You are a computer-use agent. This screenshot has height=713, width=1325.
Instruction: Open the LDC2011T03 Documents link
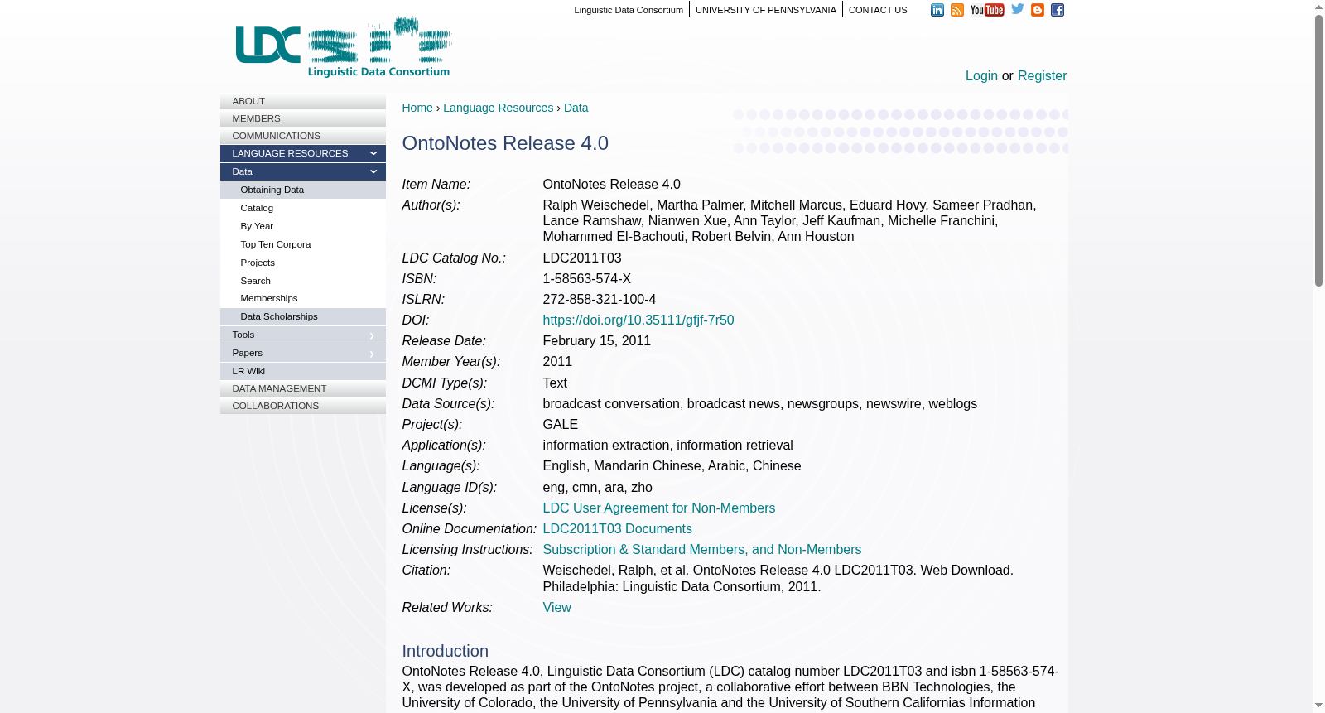618,528
